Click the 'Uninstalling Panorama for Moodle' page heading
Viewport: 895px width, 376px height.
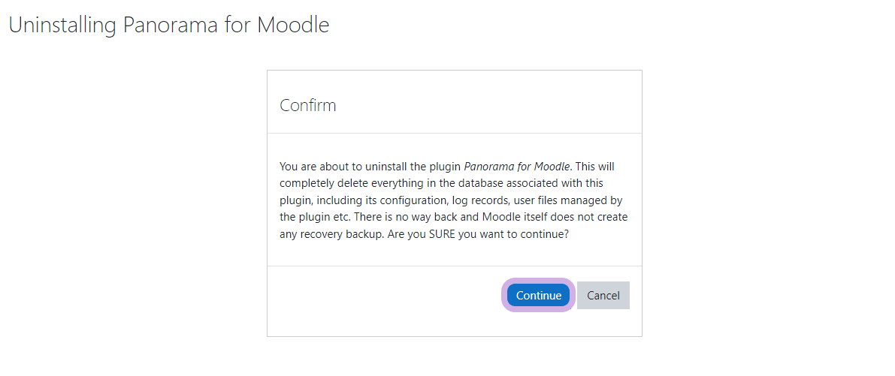click(168, 25)
